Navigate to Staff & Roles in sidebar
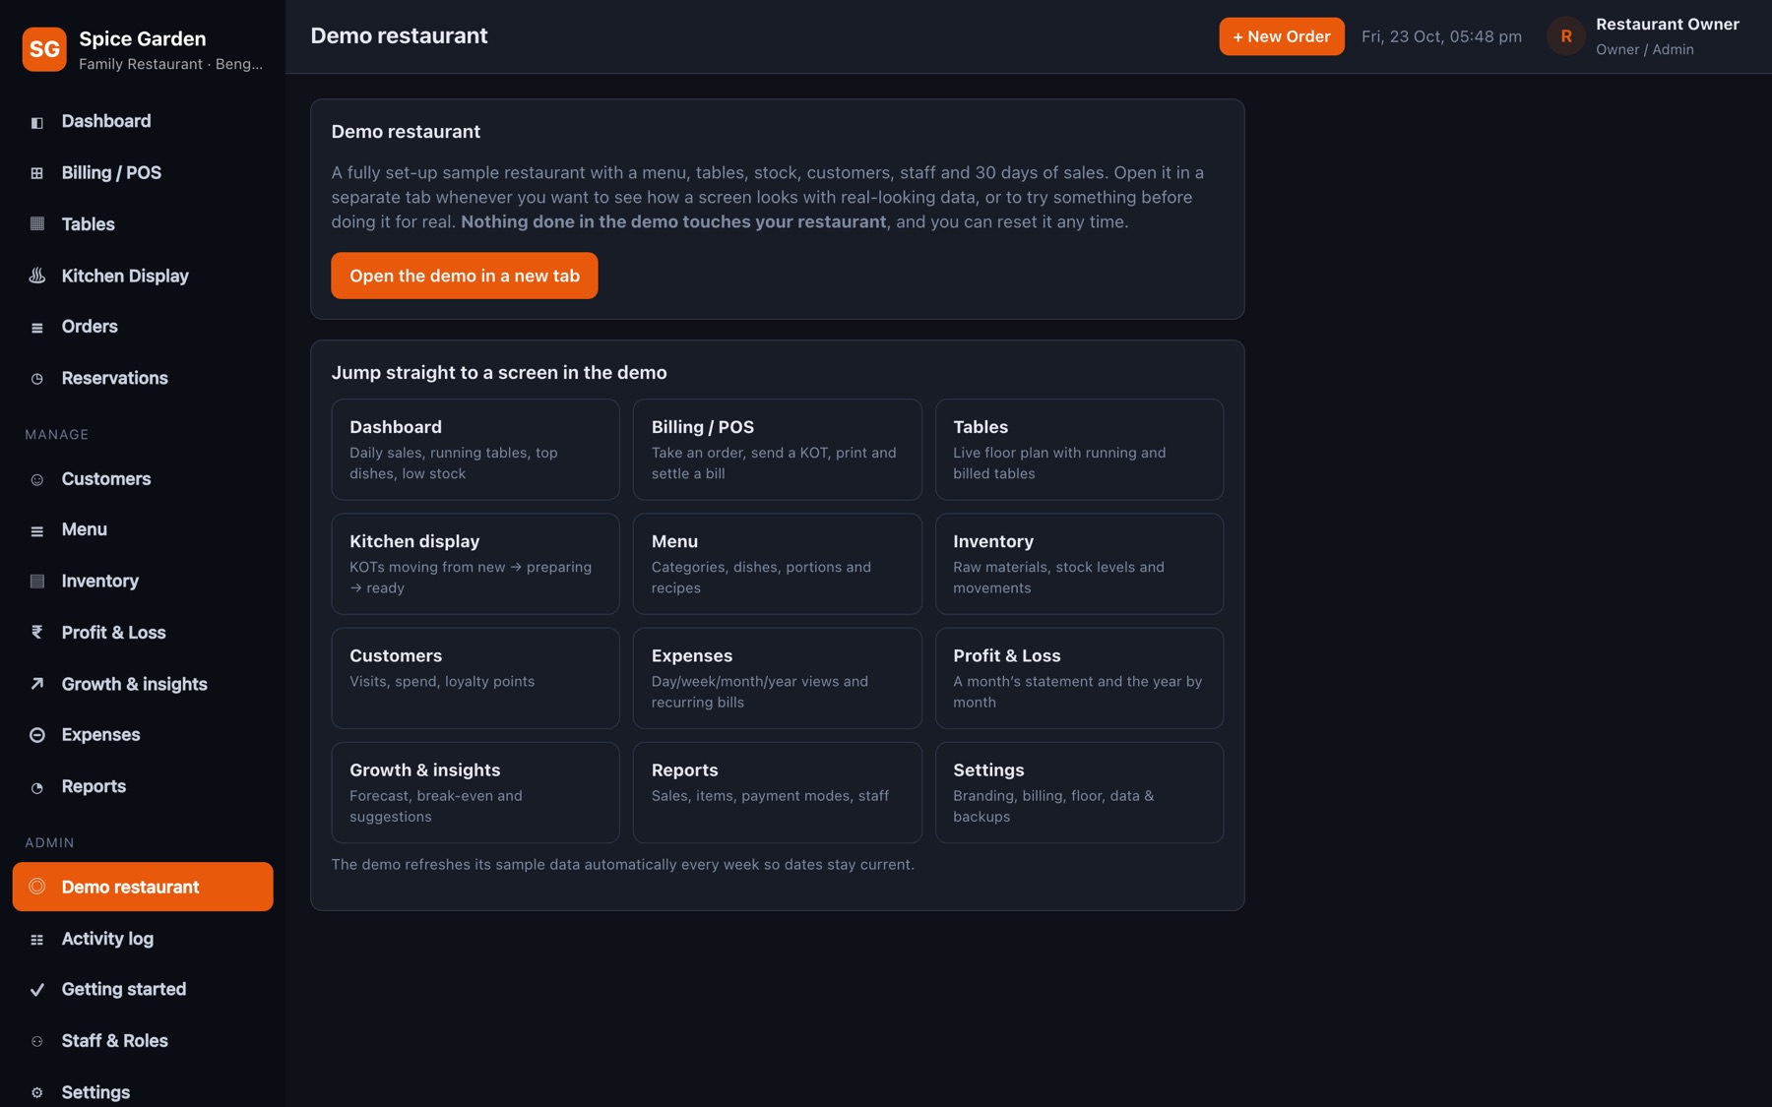 pos(143,1040)
